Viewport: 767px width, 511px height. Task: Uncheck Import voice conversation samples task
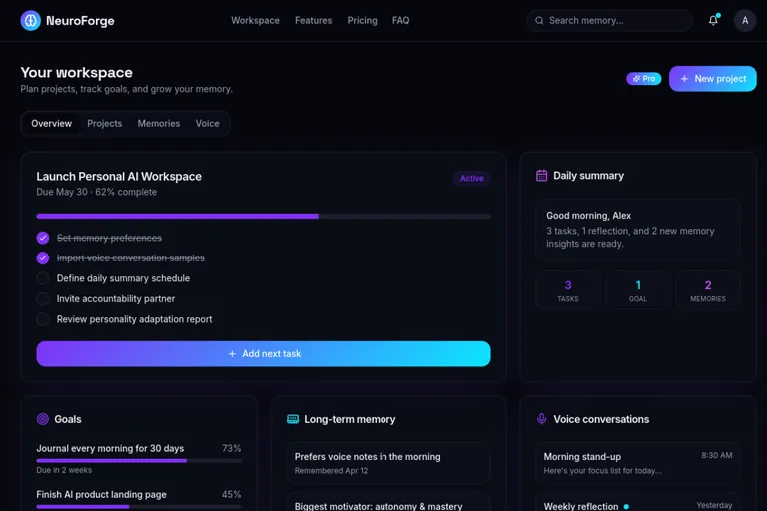click(43, 258)
